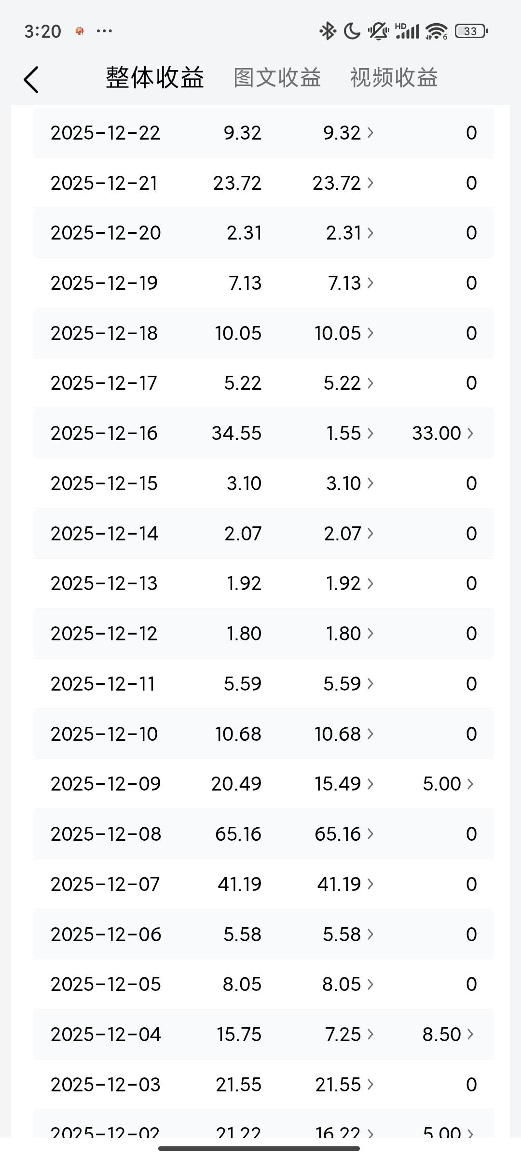Tap the muted bell status icon
Image resolution: width=521 pixels, height=1159 pixels.
coord(379,31)
